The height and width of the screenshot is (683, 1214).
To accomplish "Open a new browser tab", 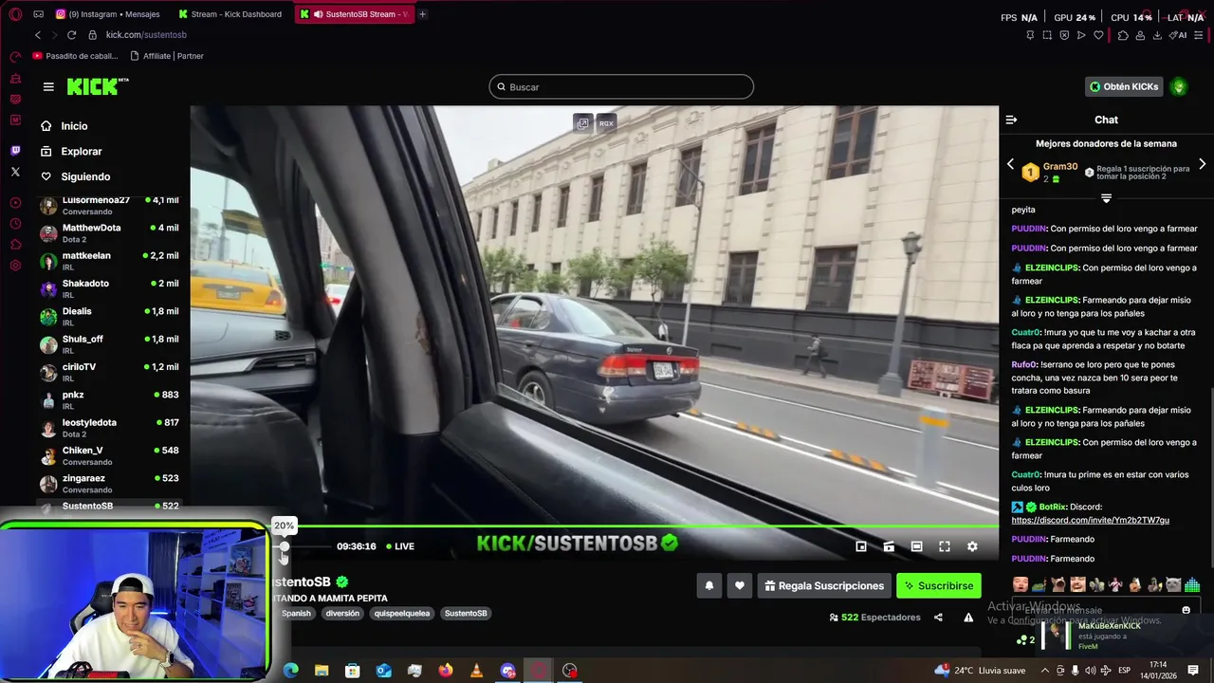I will 422,14.
